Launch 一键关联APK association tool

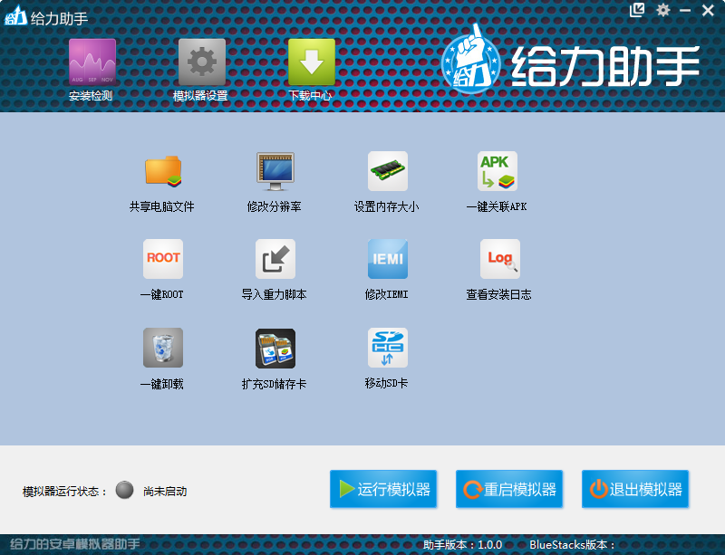click(x=498, y=171)
